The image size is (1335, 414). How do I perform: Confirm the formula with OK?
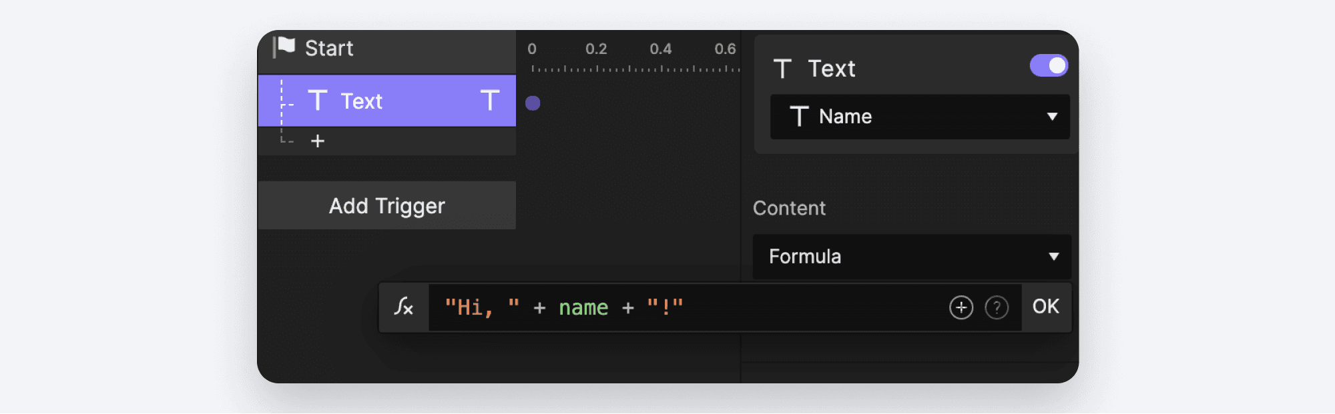pyautogui.click(x=1045, y=307)
